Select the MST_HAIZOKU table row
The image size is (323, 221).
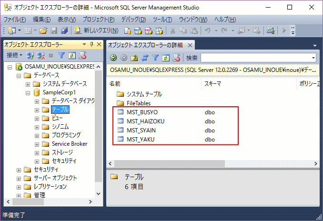[x=166, y=121]
